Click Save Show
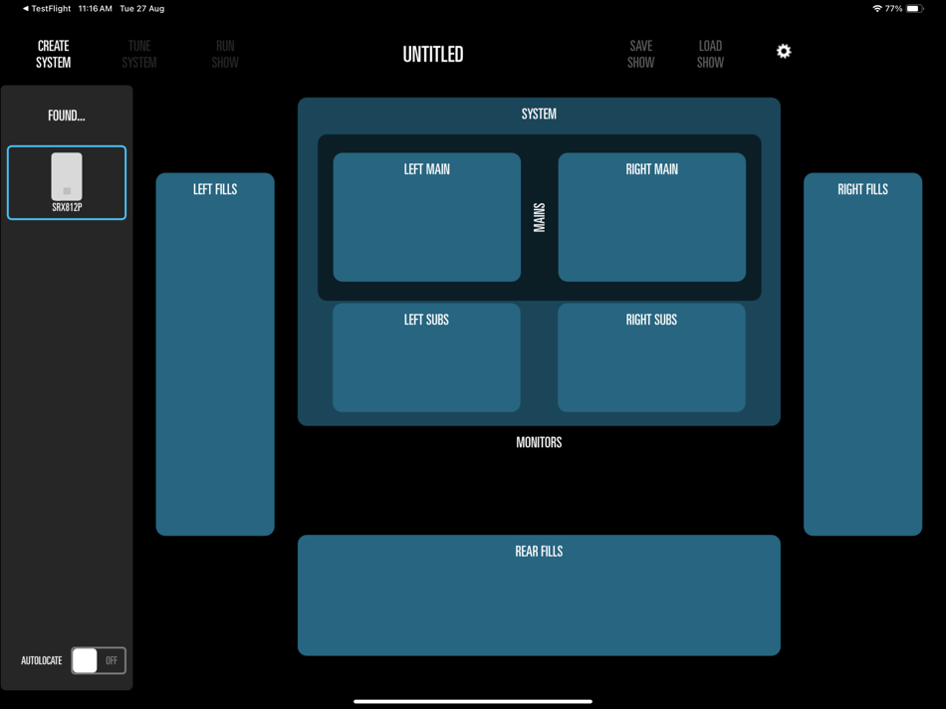 click(640, 54)
